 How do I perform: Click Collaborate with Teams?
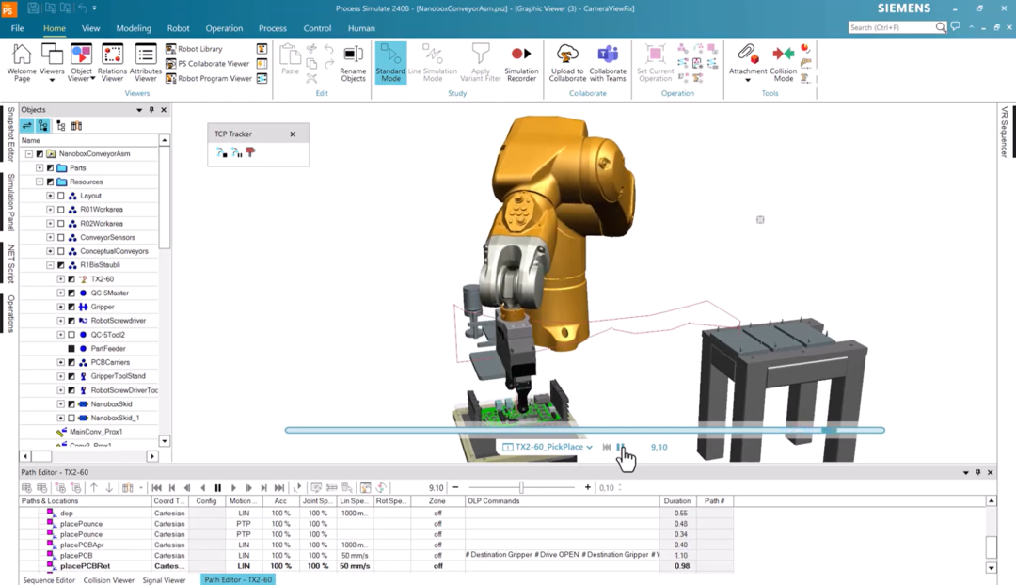click(608, 64)
